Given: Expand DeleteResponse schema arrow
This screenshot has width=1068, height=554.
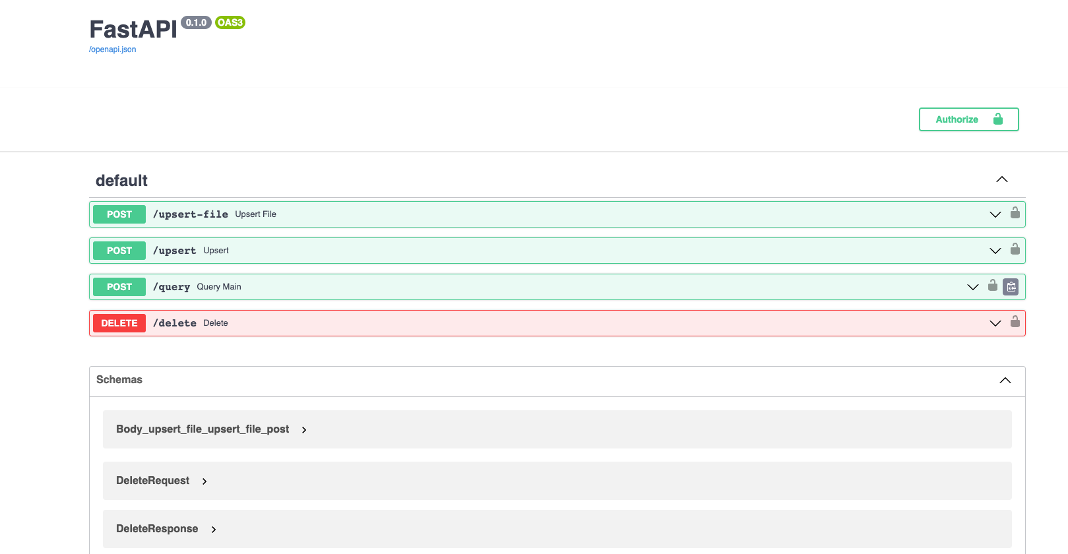Looking at the screenshot, I should tap(214, 530).
